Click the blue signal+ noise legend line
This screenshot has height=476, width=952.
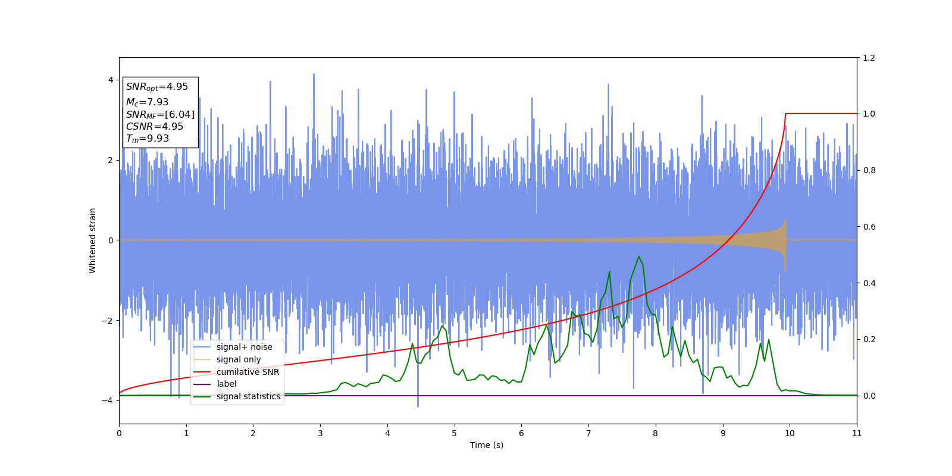tap(202, 347)
